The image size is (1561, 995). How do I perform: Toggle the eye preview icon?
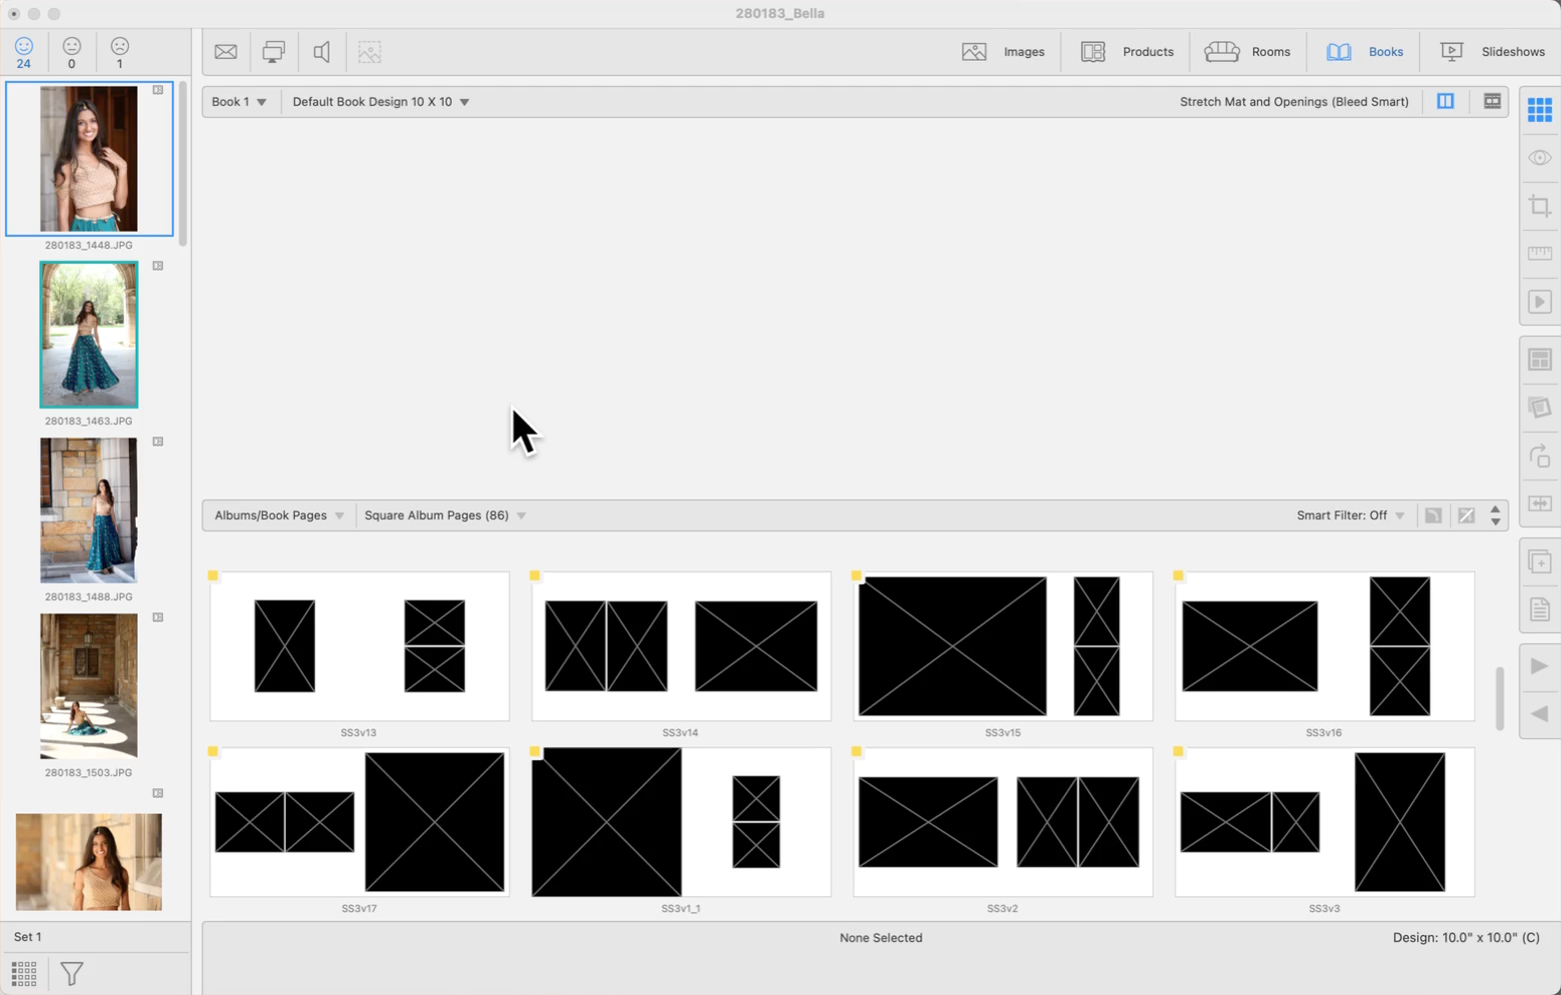point(1539,158)
